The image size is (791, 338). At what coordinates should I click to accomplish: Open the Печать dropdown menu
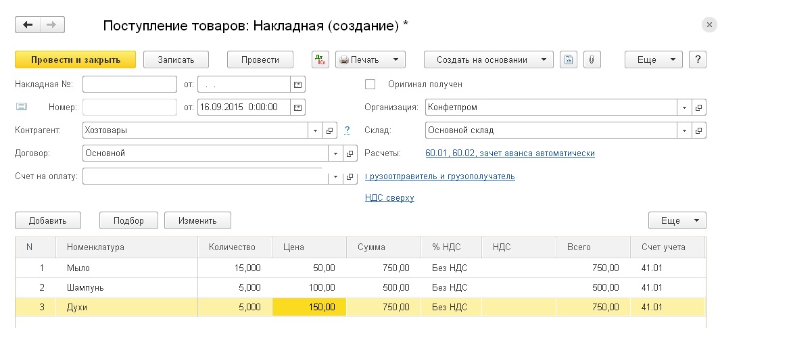[370, 59]
